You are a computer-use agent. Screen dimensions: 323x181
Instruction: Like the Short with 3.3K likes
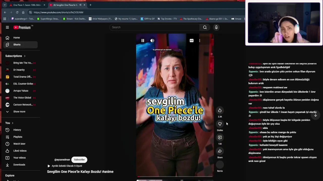(x=220, y=110)
